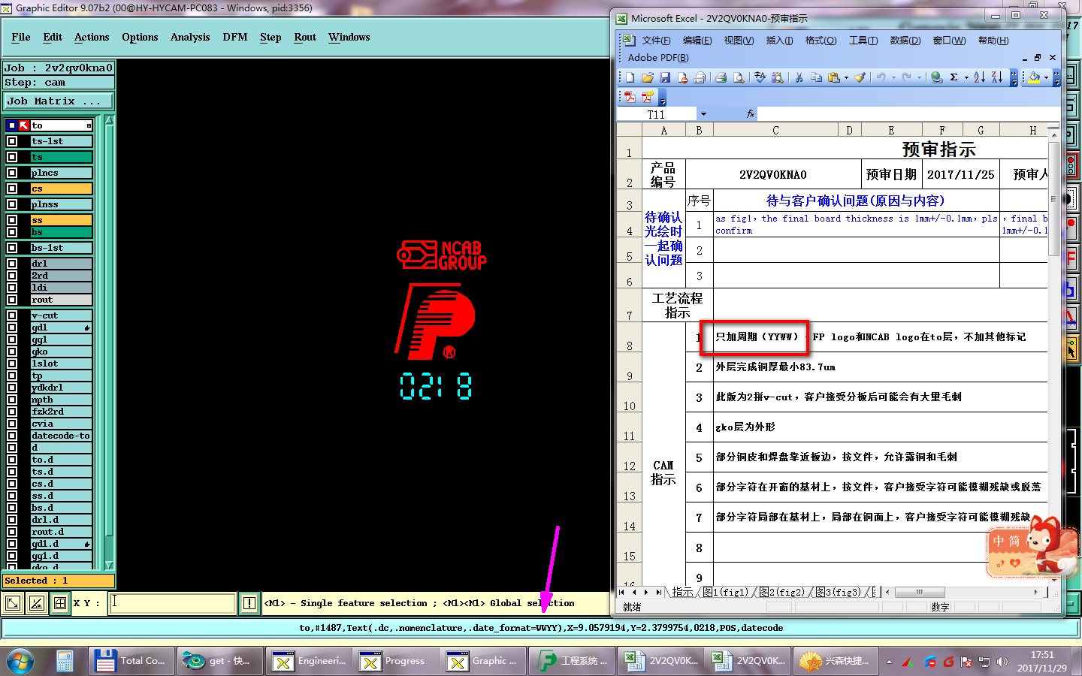This screenshot has width=1082, height=676.
Task: Click Print icon in Excel toolbar
Action: (x=721, y=77)
